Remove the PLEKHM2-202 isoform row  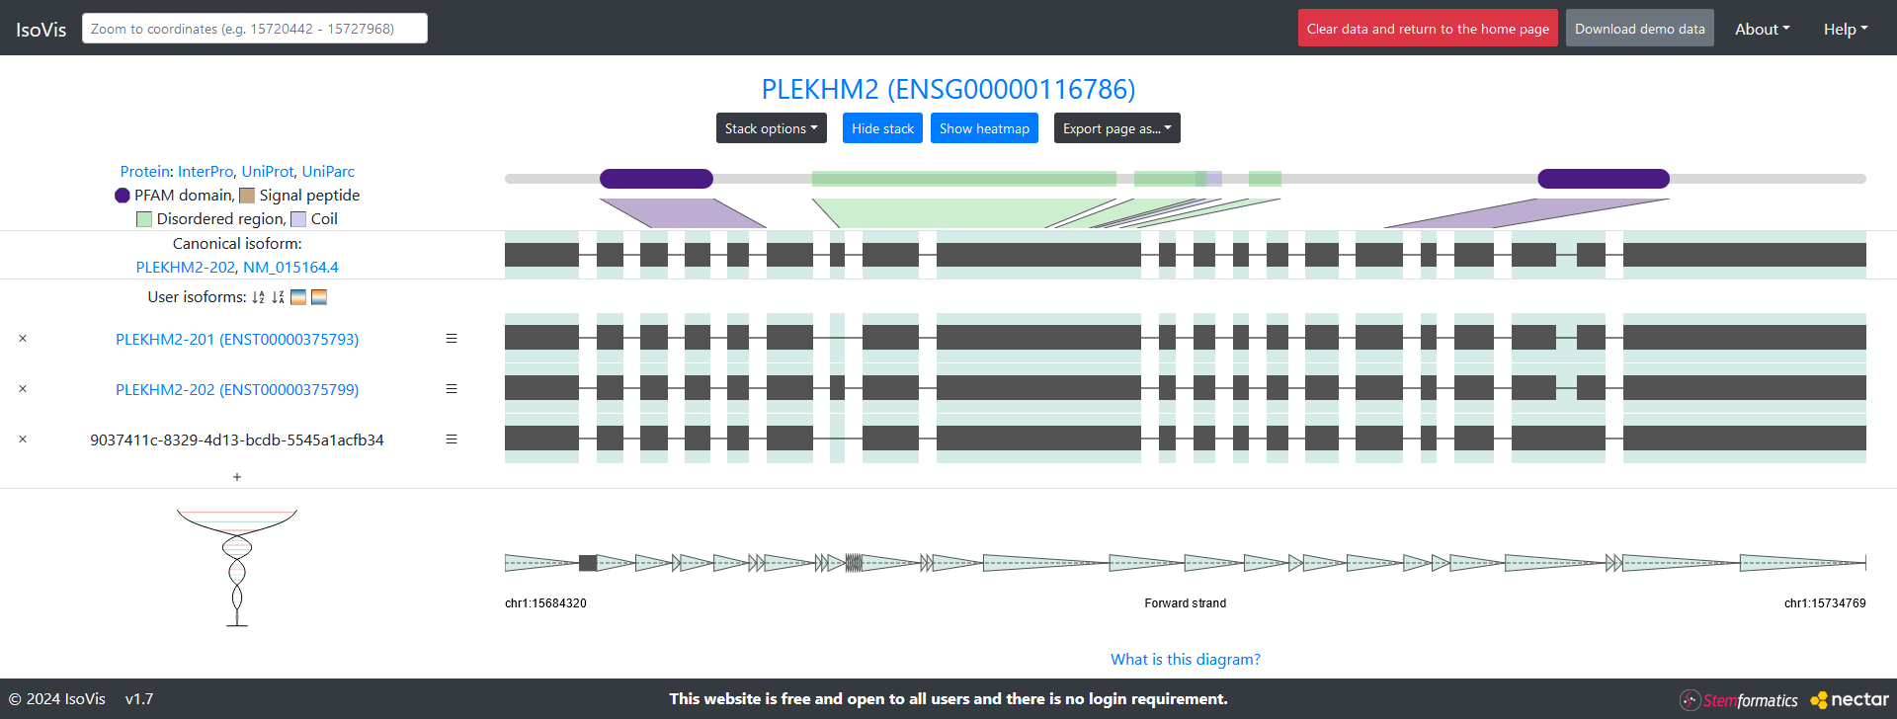click(x=23, y=389)
